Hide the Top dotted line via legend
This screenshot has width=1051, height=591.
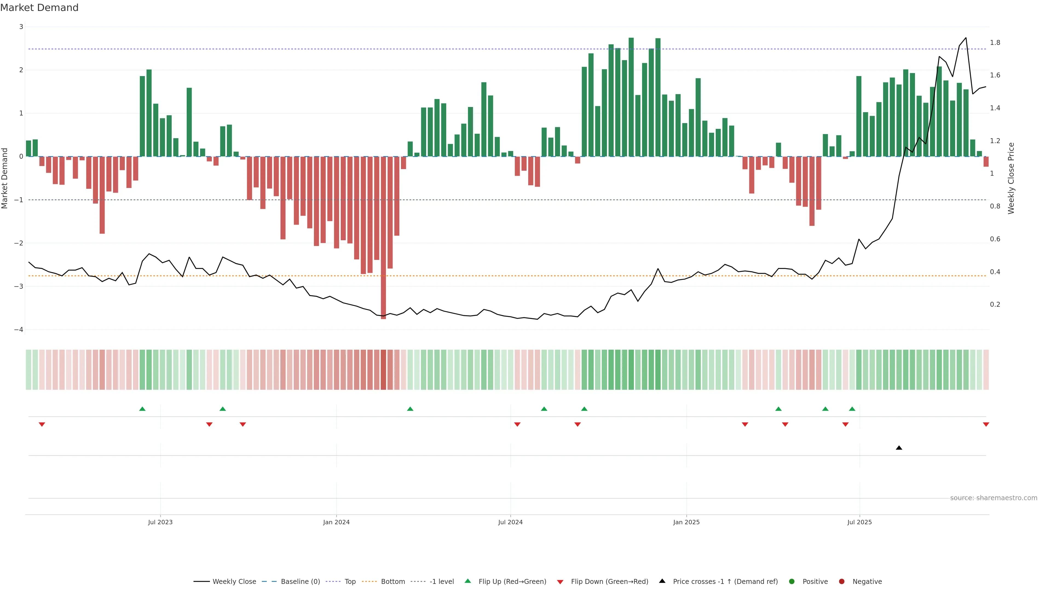(350, 581)
